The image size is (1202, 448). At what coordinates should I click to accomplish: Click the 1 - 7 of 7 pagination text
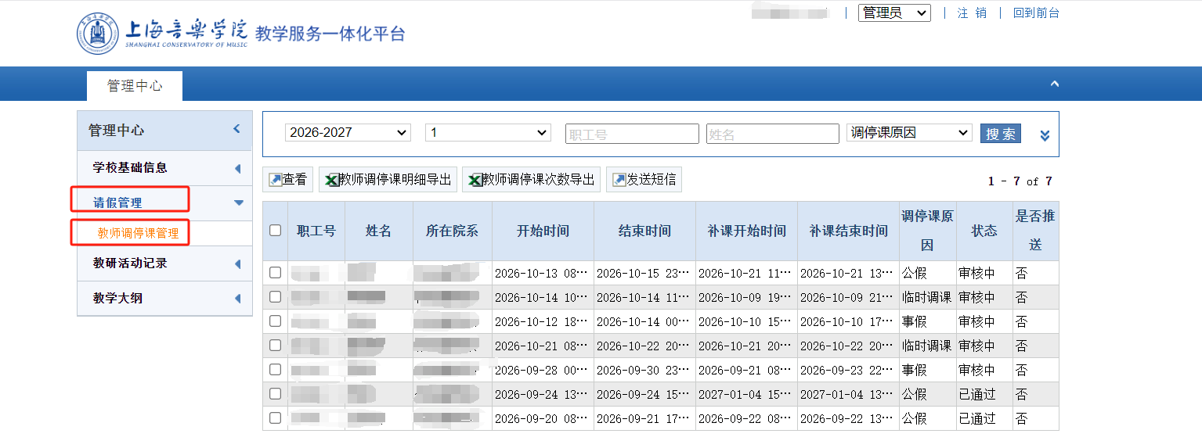1020,181
